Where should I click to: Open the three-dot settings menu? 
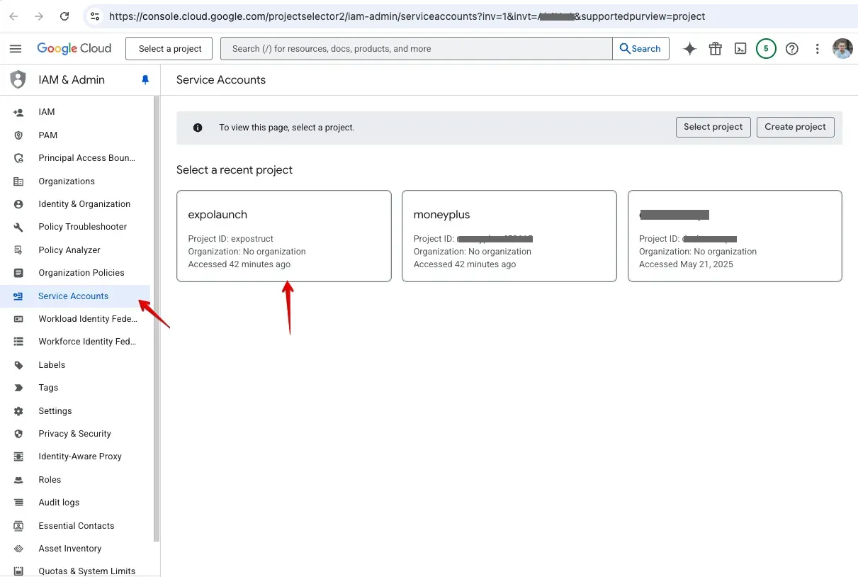tap(818, 49)
